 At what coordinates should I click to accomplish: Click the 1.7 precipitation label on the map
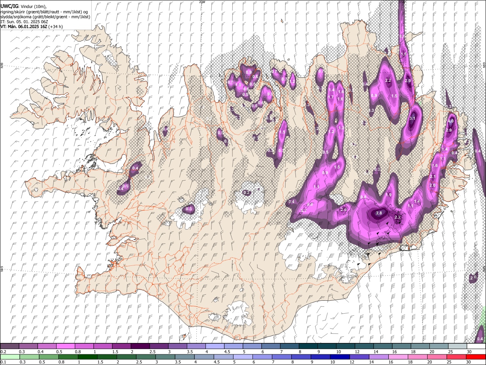point(331,97)
